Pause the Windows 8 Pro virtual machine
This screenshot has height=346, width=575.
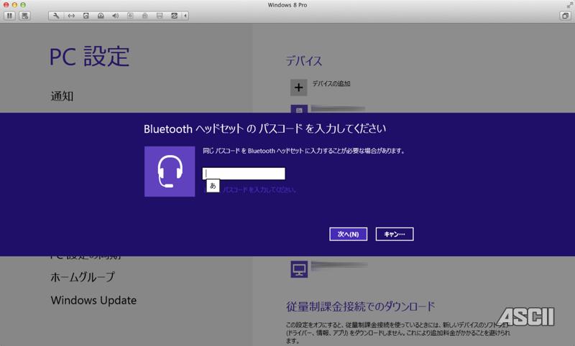tap(9, 16)
